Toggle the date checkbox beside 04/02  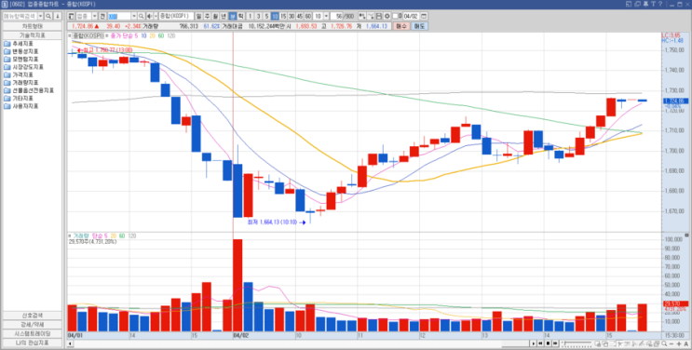click(x=395, y=16)
